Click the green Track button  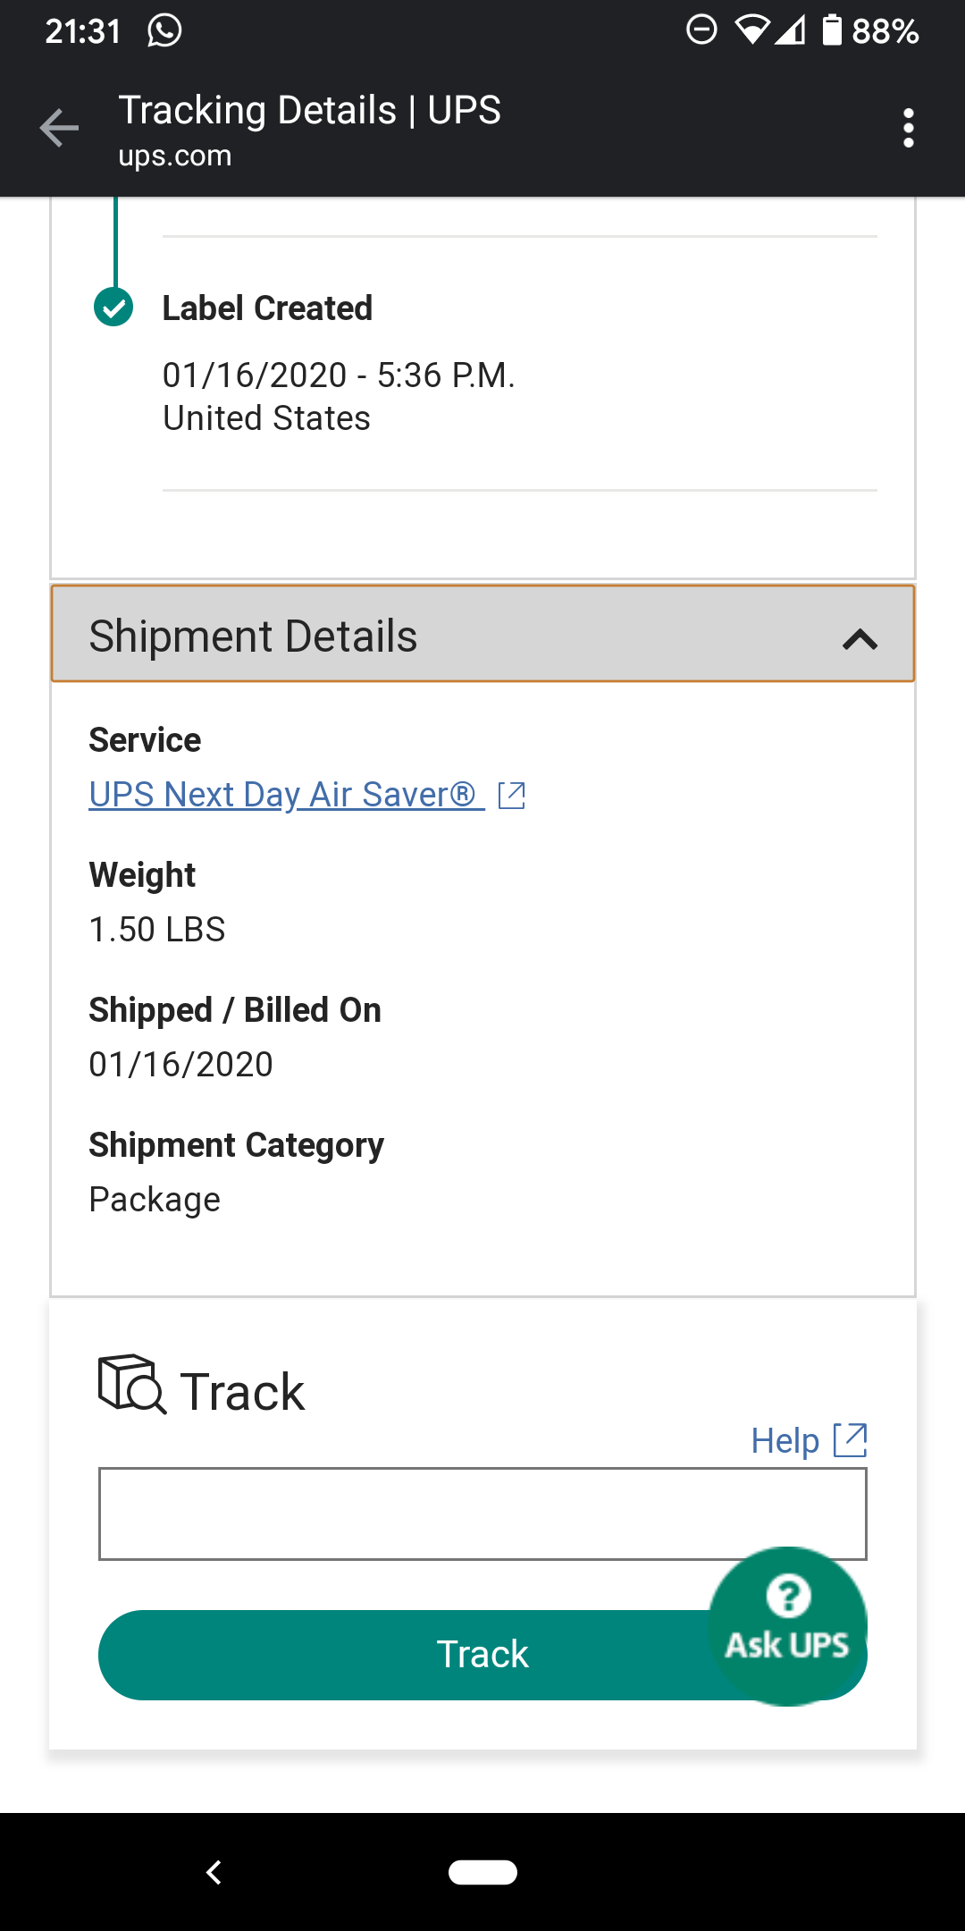[482, 1655]
